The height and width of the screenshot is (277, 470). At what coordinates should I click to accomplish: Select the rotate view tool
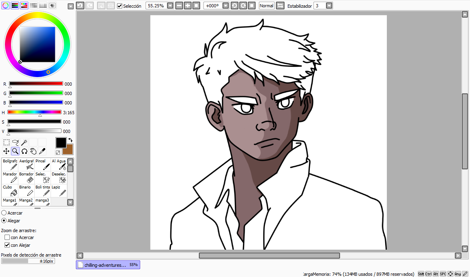click(x=24, y=151)
